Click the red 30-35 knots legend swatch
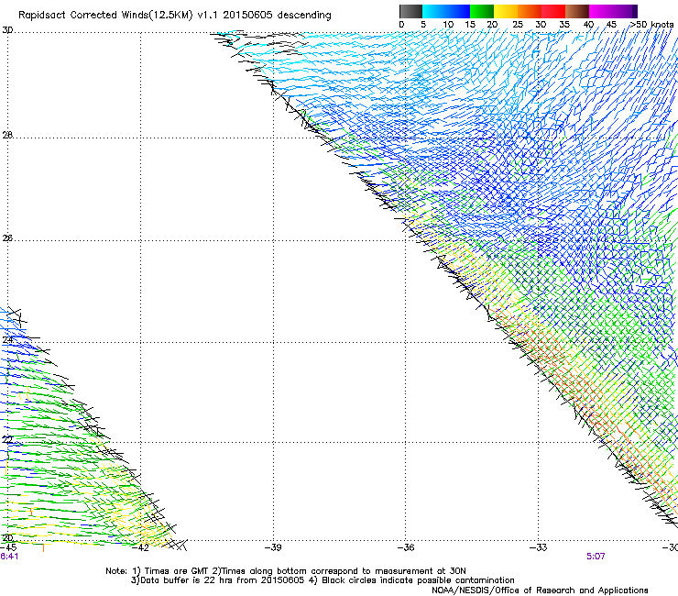Screen dimensions: 678x596 (x=553, y=11)
